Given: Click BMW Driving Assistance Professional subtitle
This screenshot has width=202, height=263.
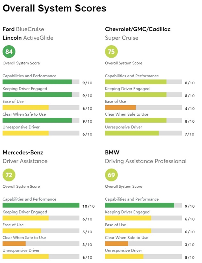Looking at the screenshot, I should tap(146, 161).
